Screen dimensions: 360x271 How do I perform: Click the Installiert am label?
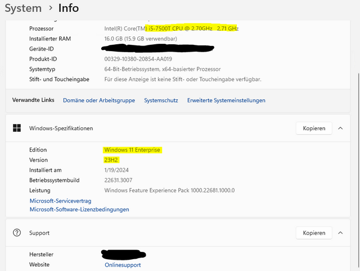[46, 170]
